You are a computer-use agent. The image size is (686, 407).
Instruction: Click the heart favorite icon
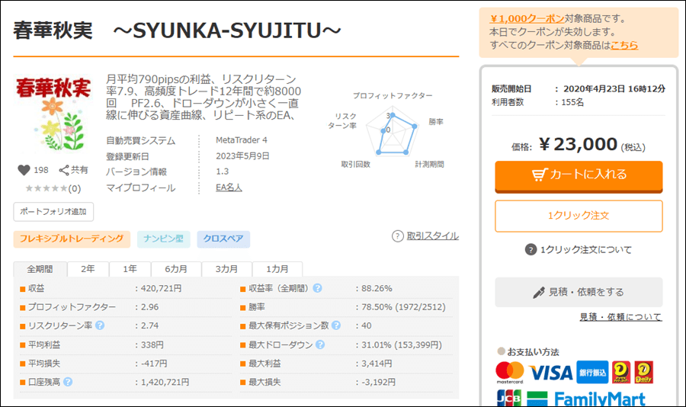(x=24, y=171)
